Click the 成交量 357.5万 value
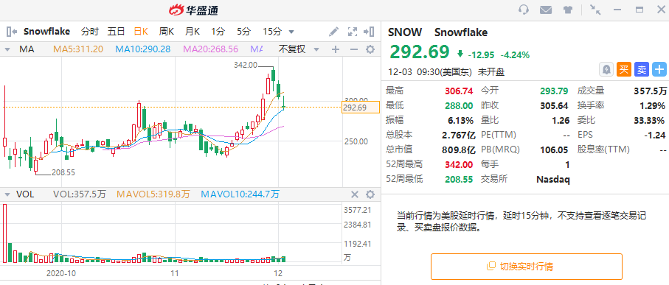This screenshot has height=285, width=669. (650, 91)
